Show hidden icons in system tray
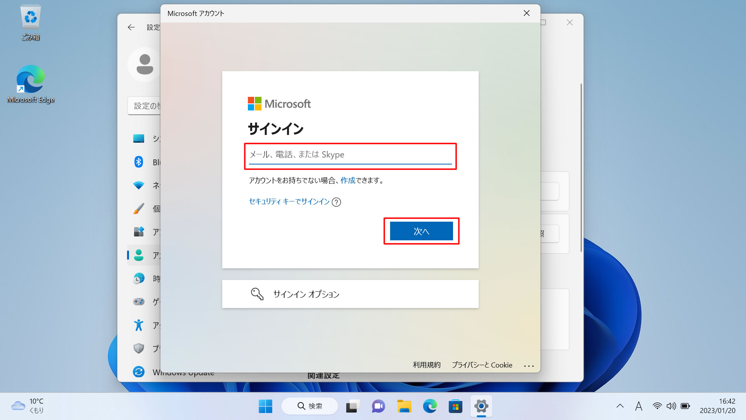 (620, 406)
